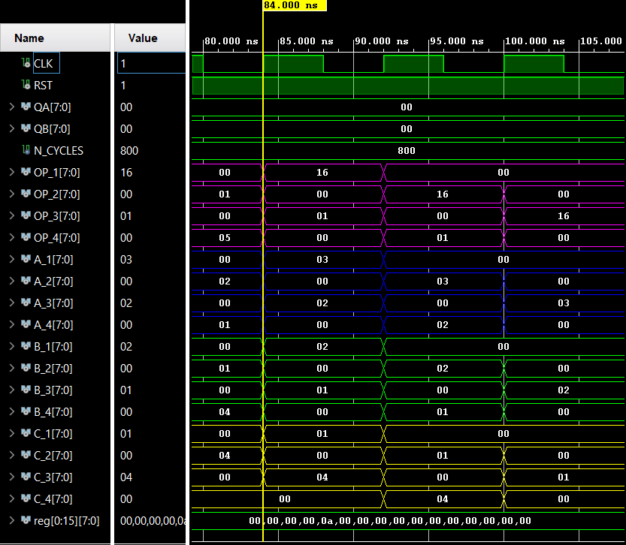Expand the OP_4[7:0] bus

tap(11, 237)
